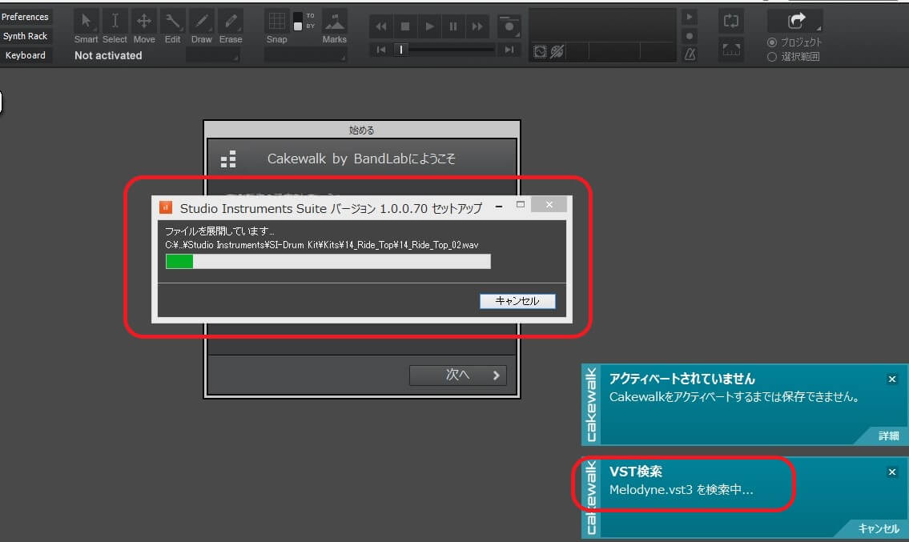Screen dimensions: 909x542
Task: Toggle metronome during record icon
Action: (x=690, y=36)
